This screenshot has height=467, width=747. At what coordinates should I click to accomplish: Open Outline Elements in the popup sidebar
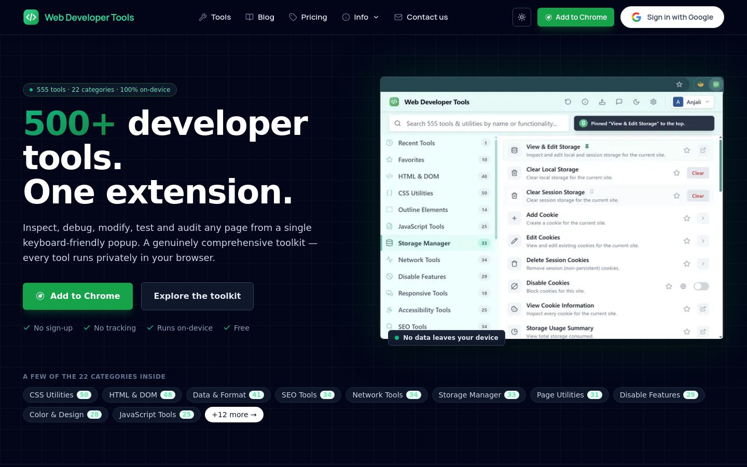438,210
